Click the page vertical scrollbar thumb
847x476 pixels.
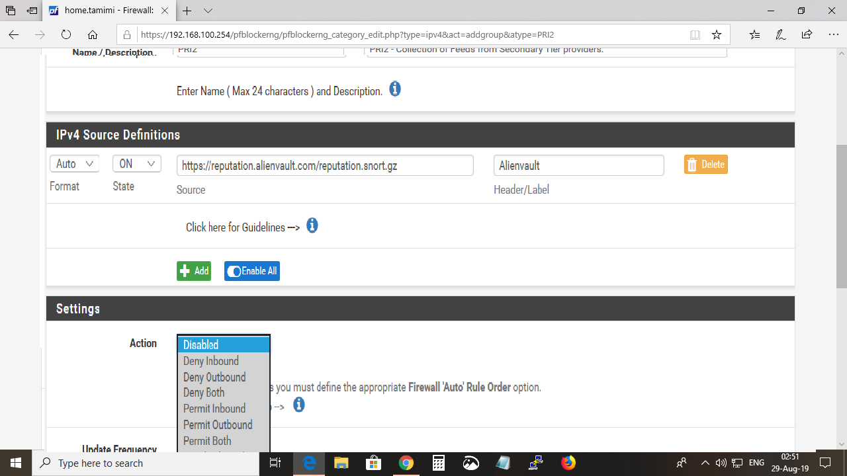coord(841,216)
